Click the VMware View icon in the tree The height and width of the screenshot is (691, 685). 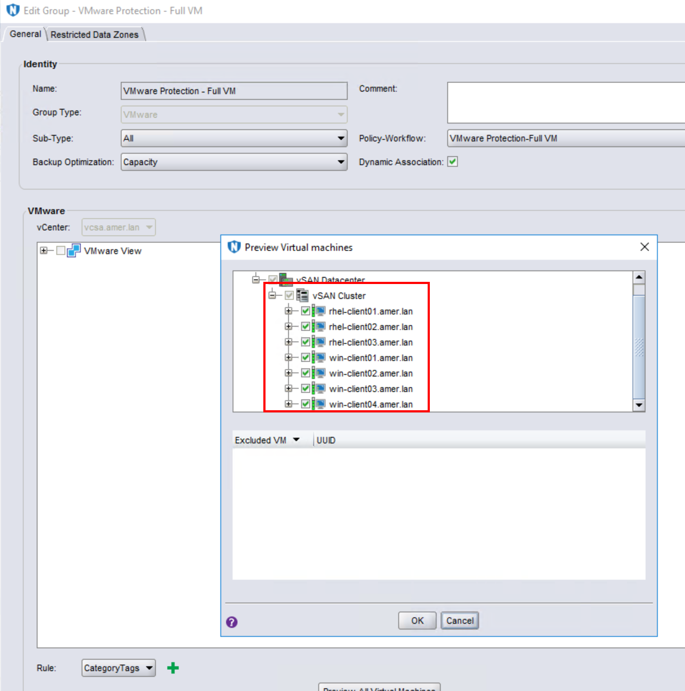click(75, 251)
